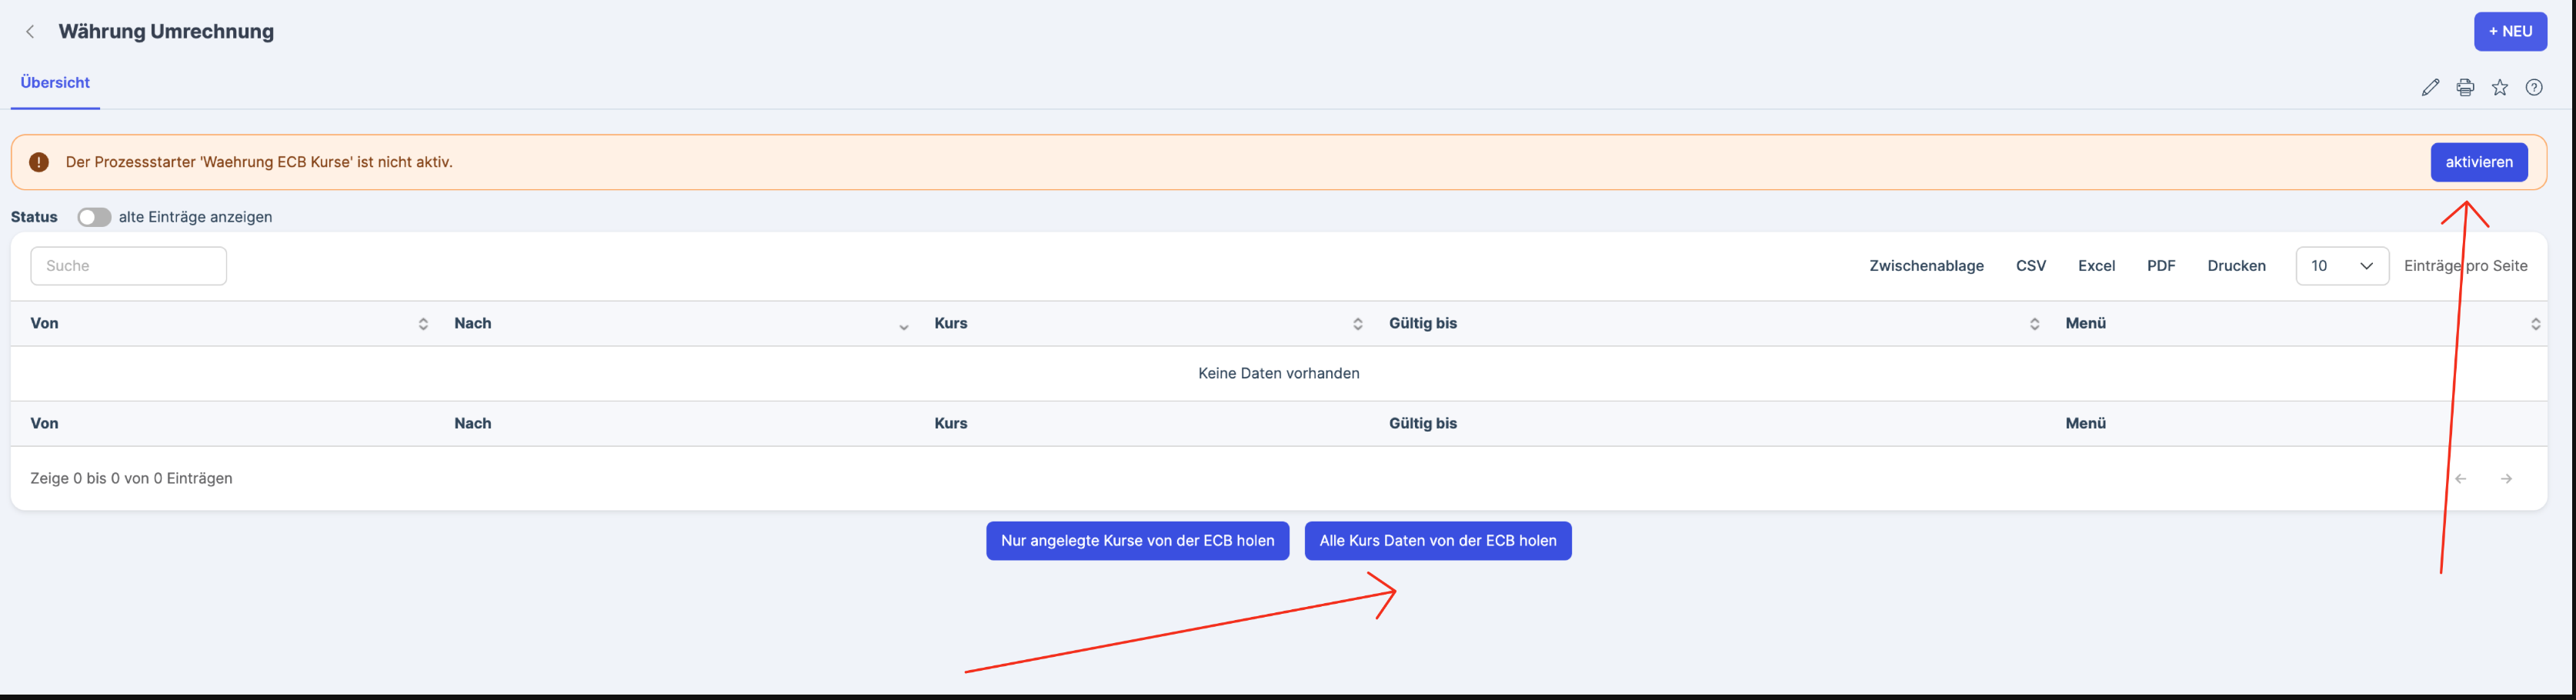Screen dimensions: 2576x700
Task: Click the orange warning exclamation icon
Action: (x=39, y=162)
